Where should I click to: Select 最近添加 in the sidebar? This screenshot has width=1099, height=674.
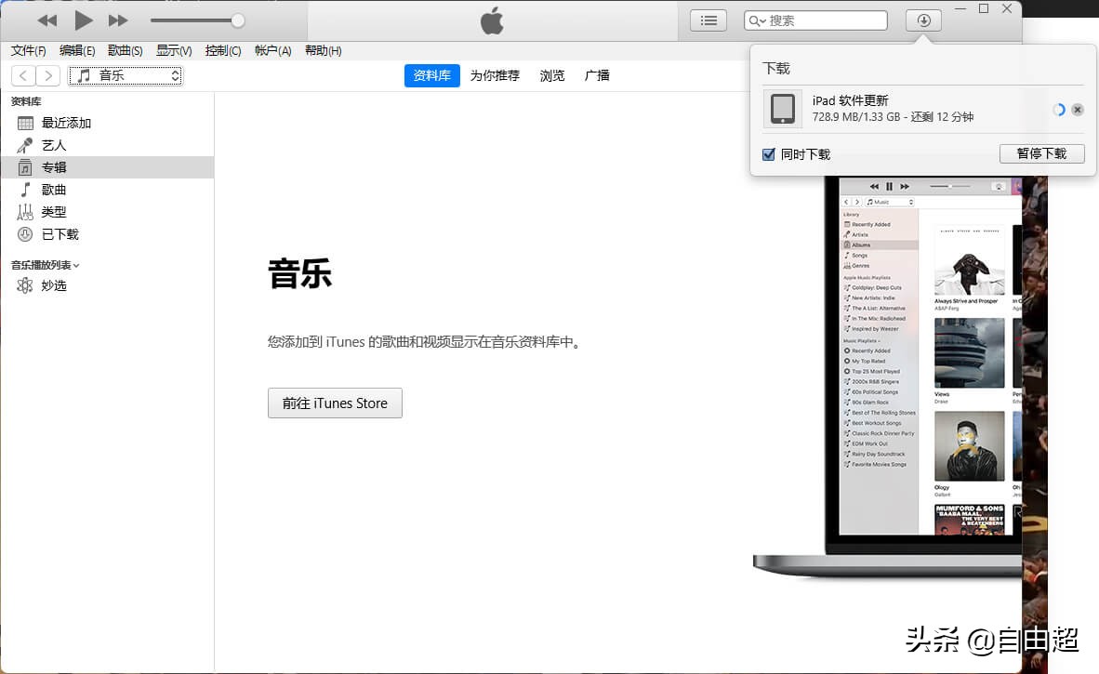point(65,122)
